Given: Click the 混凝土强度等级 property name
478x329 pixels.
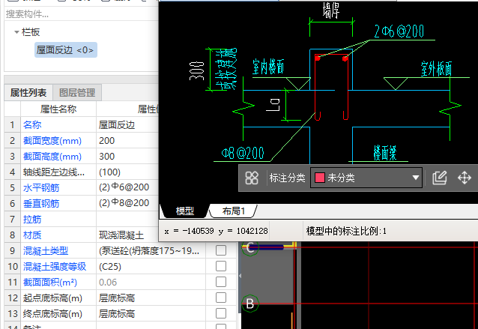Looking at the screenshot, I should pyautogui.click(x=55, y=267).
